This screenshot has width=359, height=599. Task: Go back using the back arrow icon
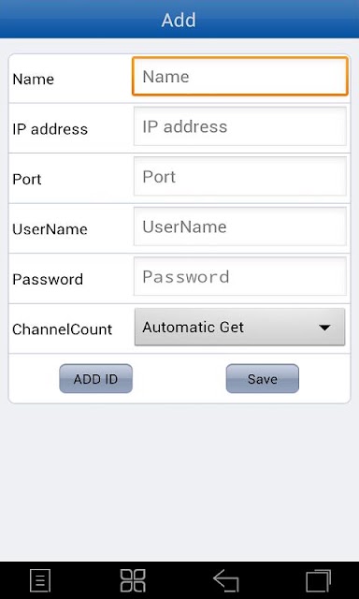click(x=226, y=580)
